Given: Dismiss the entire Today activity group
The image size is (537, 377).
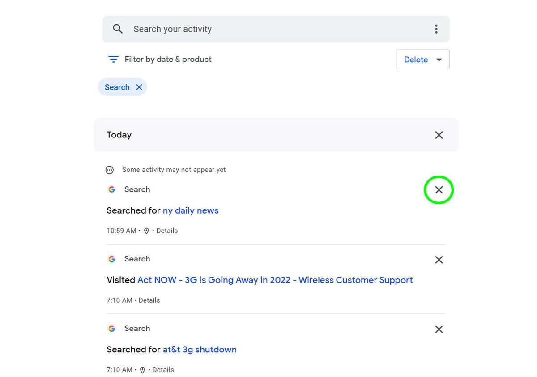Looking at the screenshot, I should 439,135.
